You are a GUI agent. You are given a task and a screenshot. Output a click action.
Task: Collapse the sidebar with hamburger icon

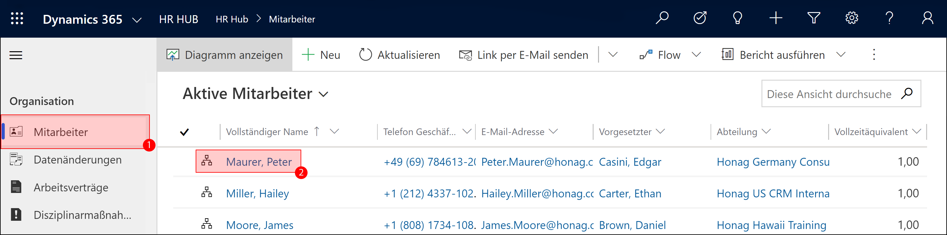[x=16, y=55]
